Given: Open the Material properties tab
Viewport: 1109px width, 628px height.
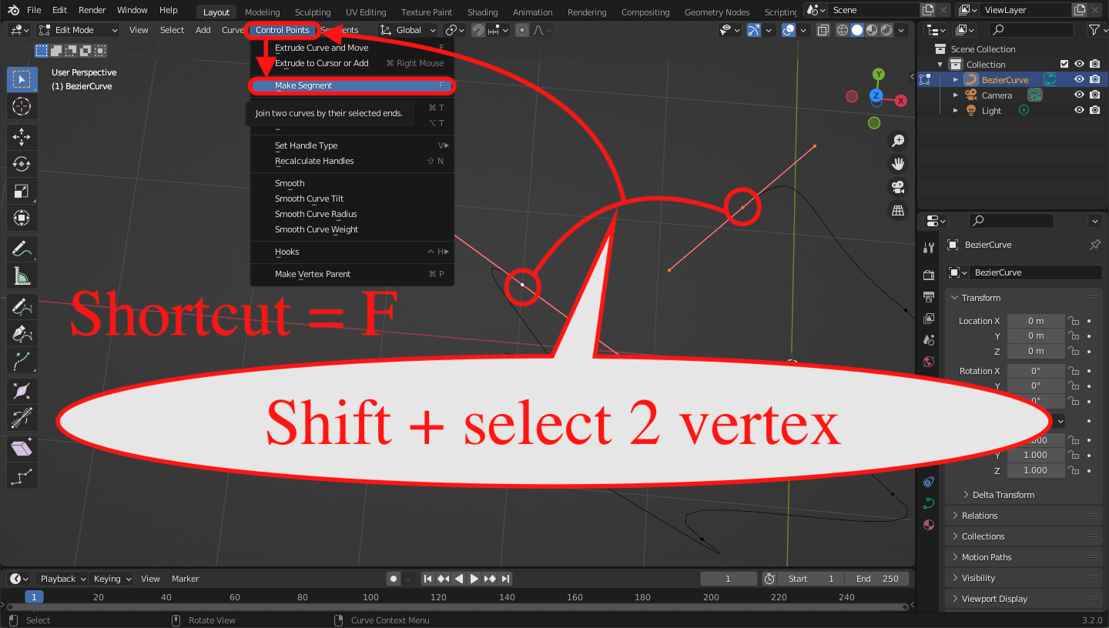Looking at the screenshot, I should point(929,525).
